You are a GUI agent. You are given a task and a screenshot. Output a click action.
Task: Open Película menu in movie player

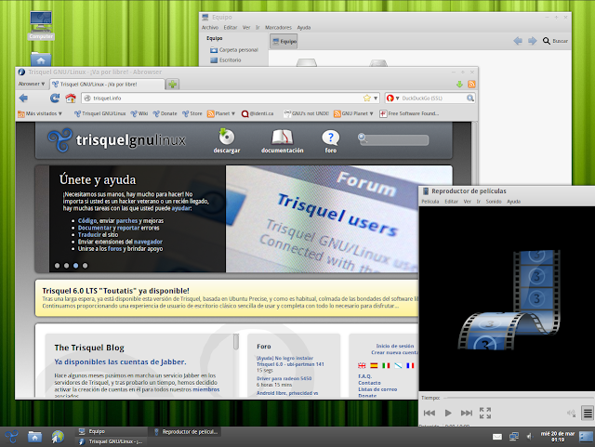coord(430,202)
